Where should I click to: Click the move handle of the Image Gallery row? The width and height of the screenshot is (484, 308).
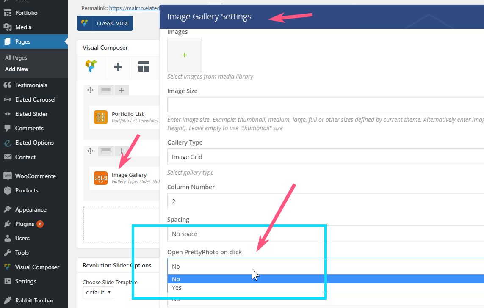coord(91,151)
